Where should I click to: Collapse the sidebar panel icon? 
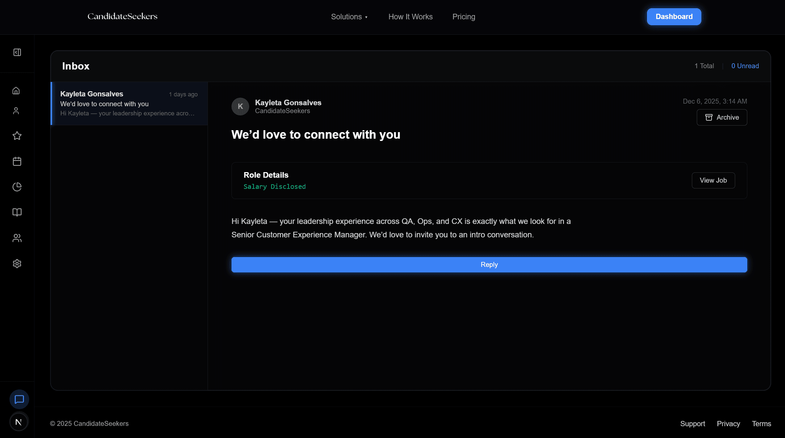(x=17, y=52)
